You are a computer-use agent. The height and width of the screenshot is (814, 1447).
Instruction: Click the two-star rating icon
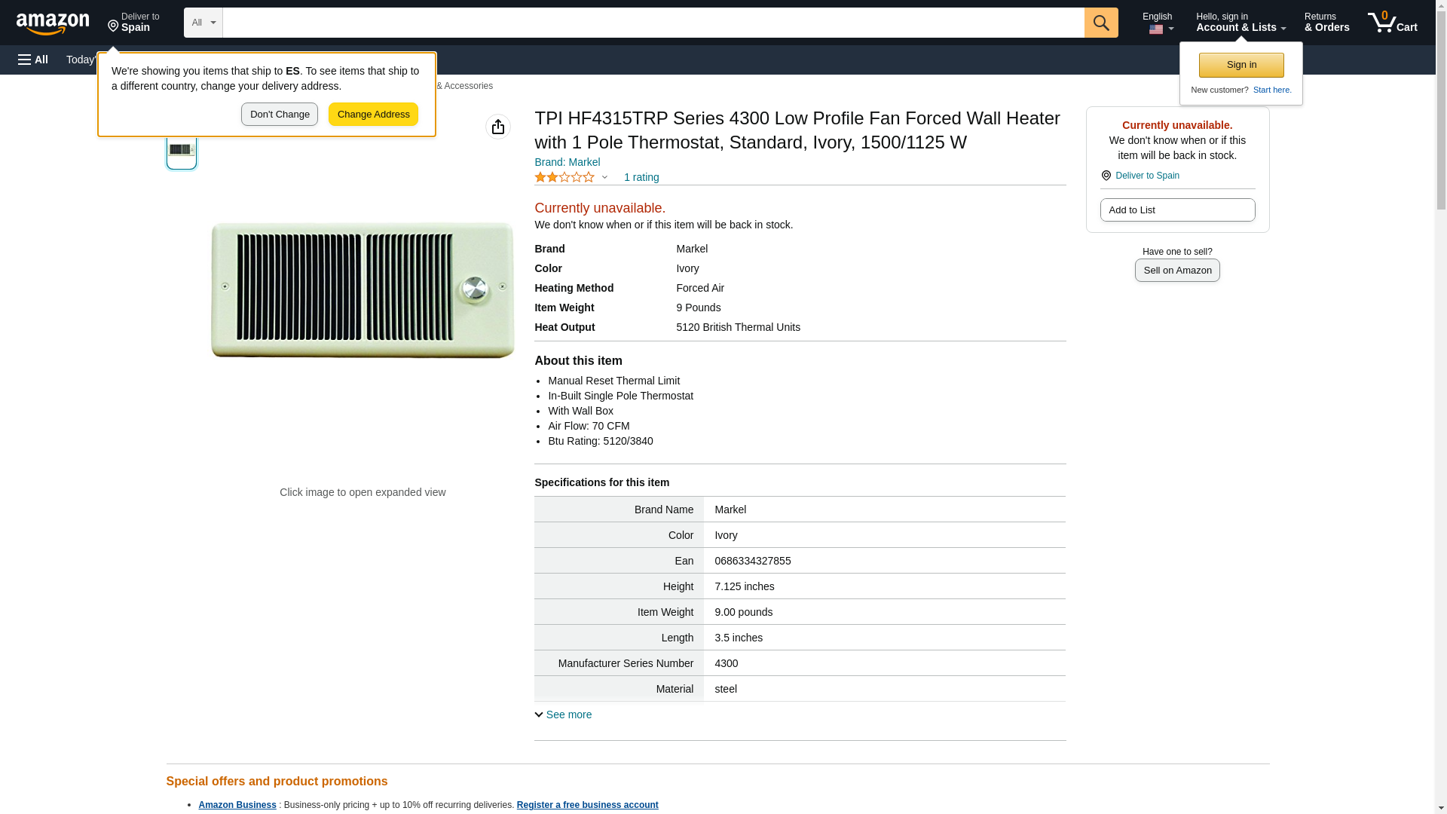(564, 177)
